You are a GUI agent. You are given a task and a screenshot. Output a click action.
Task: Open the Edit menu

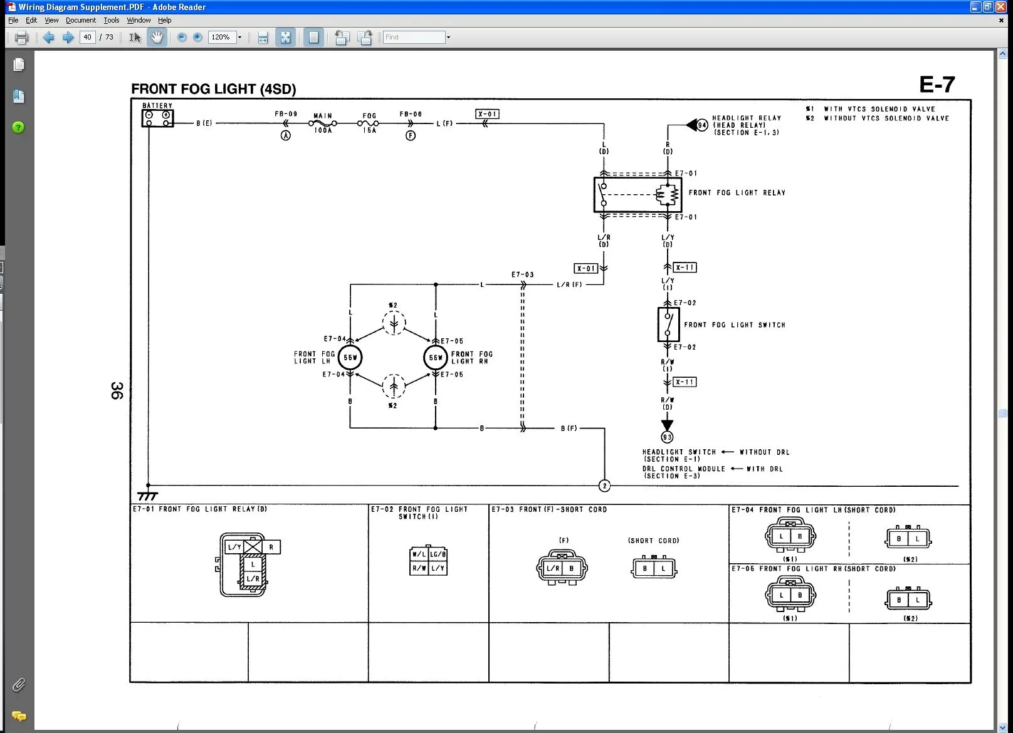click(31, 20)
